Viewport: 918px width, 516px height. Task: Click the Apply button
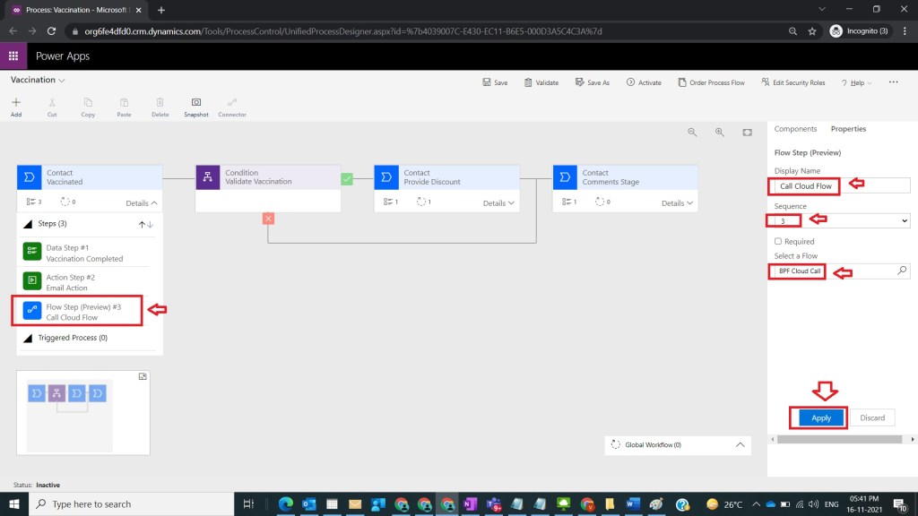point(821,417)
